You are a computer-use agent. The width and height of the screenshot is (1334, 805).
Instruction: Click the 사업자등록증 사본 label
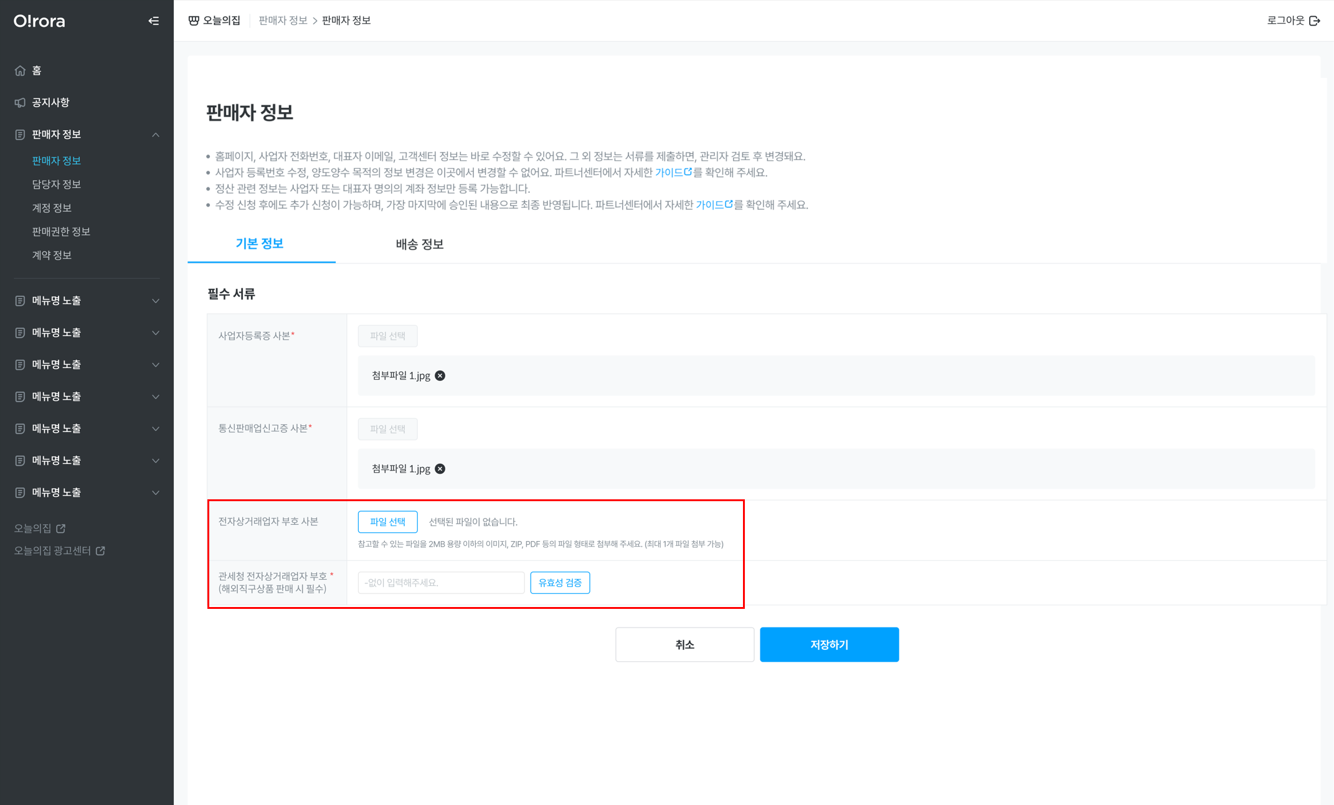(256, 336)
